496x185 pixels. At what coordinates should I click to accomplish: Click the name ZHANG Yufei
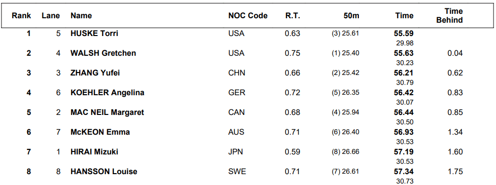point(95,73)
